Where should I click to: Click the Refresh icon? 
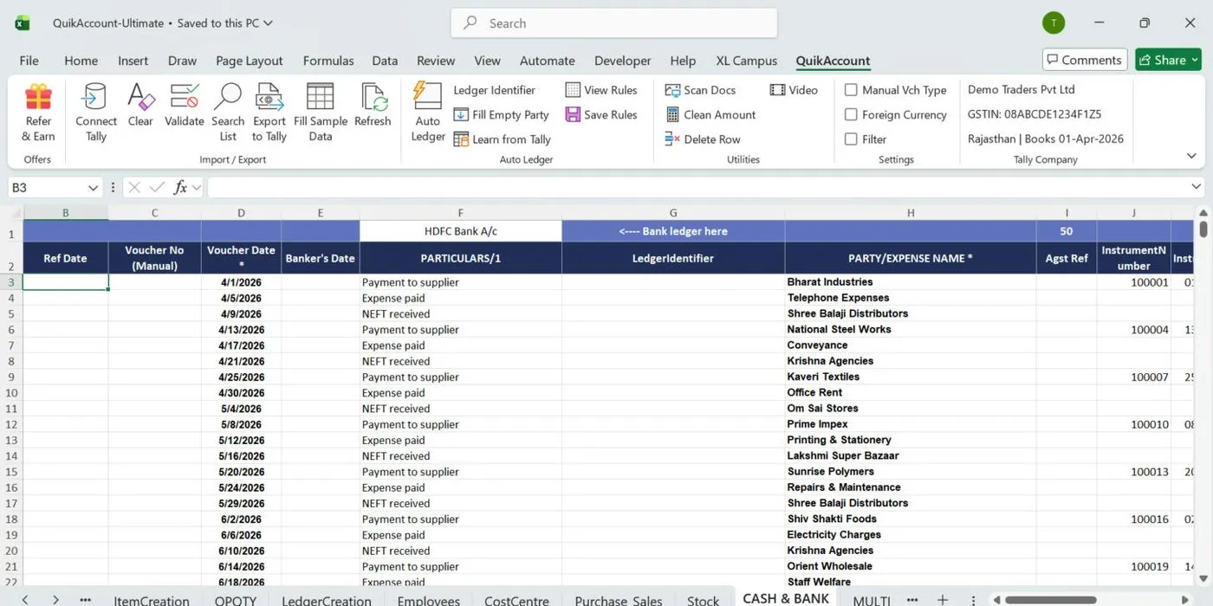pyautogui.click(x=373, y=106)
